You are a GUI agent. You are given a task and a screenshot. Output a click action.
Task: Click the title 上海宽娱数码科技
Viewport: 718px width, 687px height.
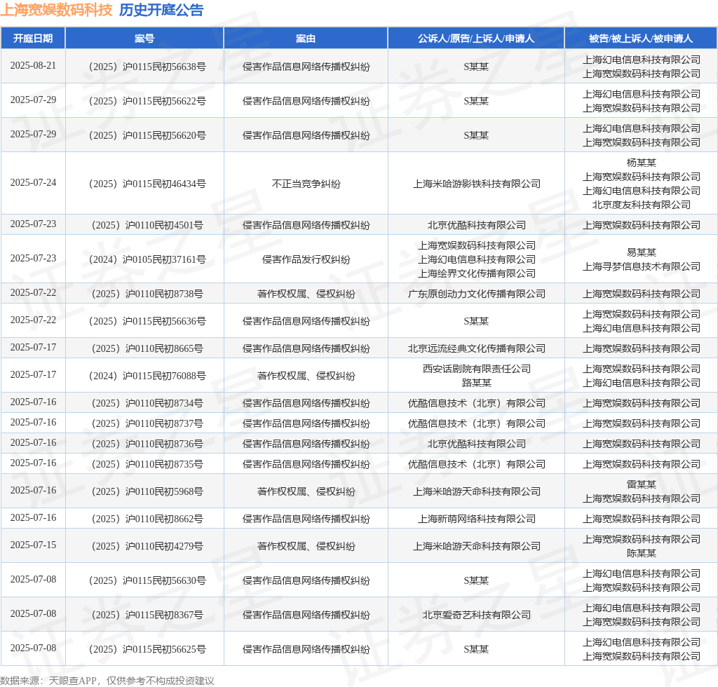pyautogui.click(x=56, y=10)
